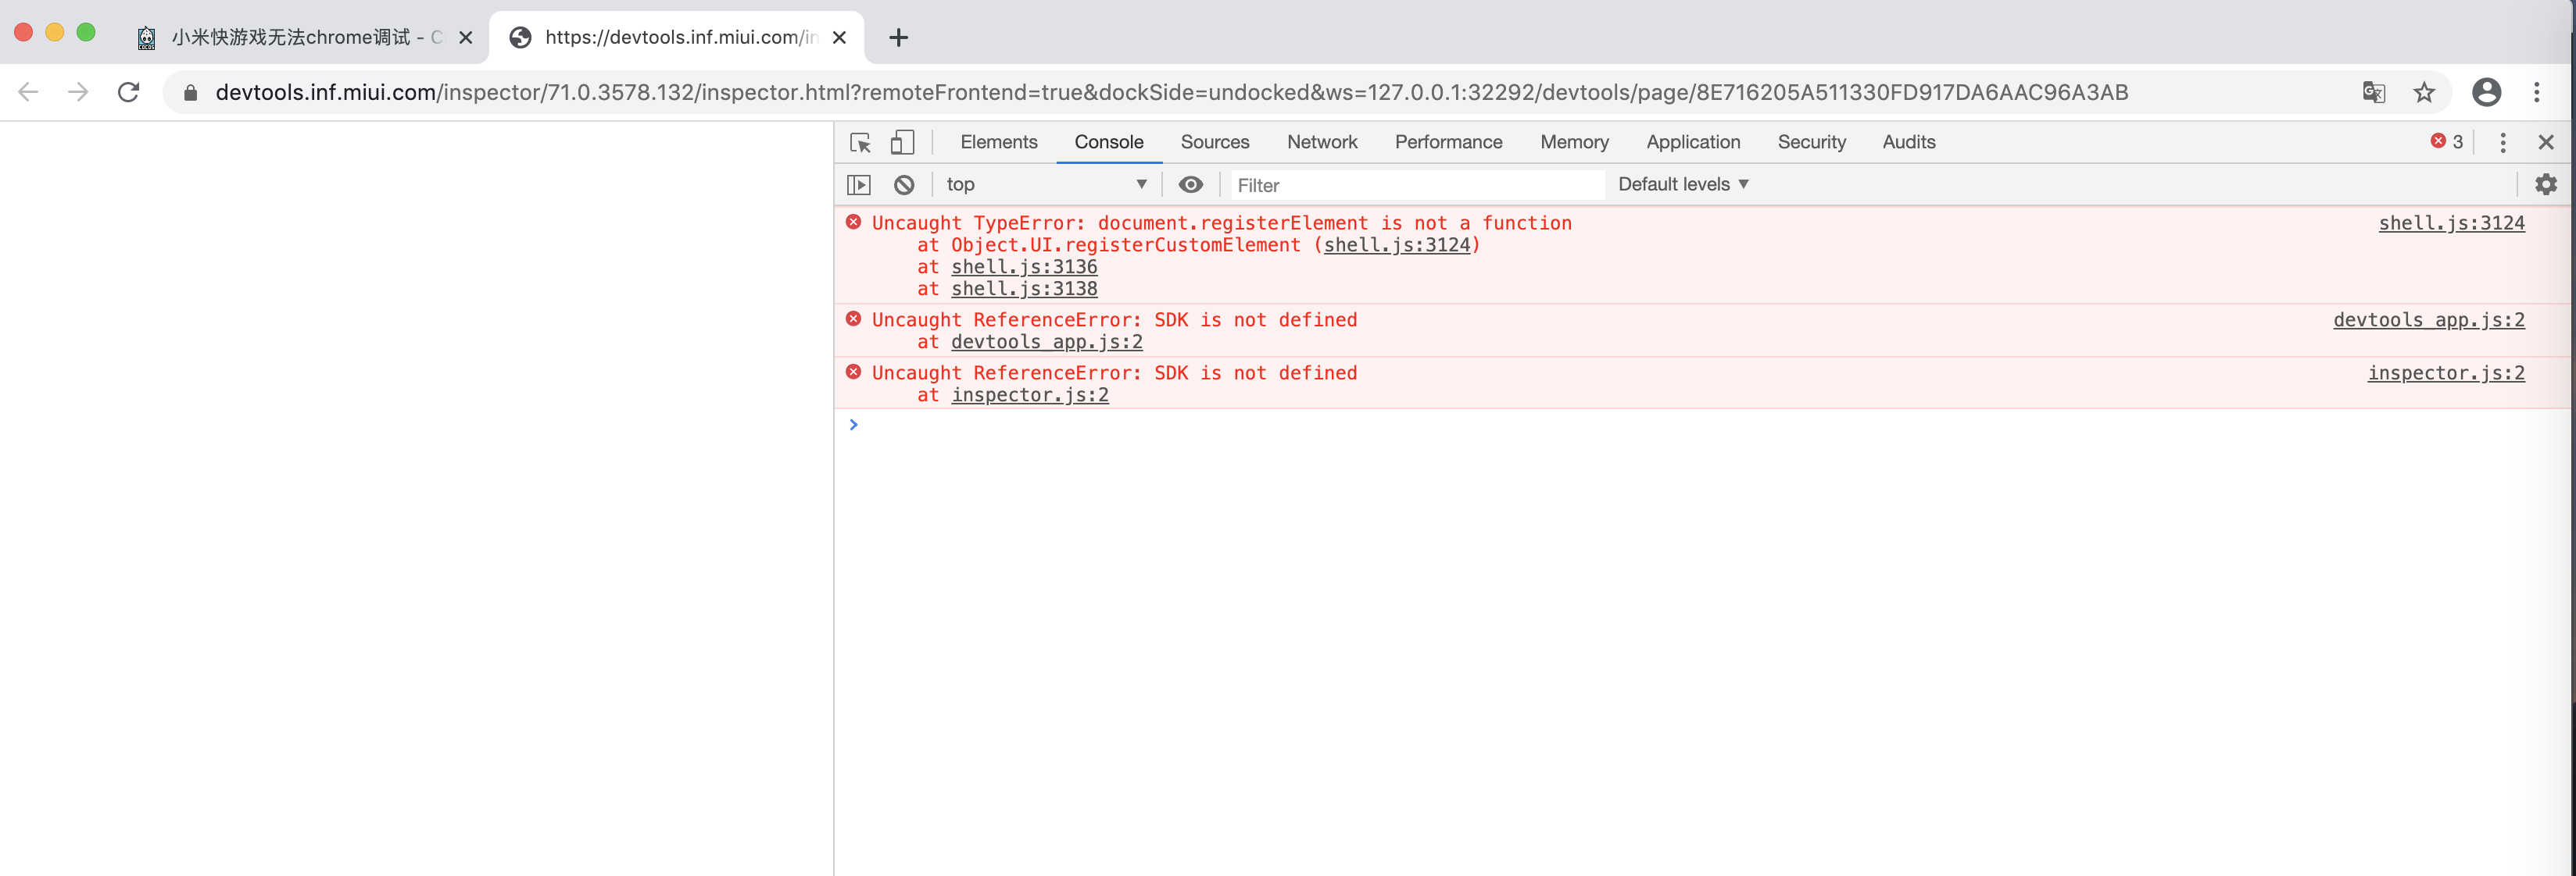This screenshot has width=2576, height=876.
Task: Bookmark page with star icon
Action: pyautogui.click(x=2424, y=93)
